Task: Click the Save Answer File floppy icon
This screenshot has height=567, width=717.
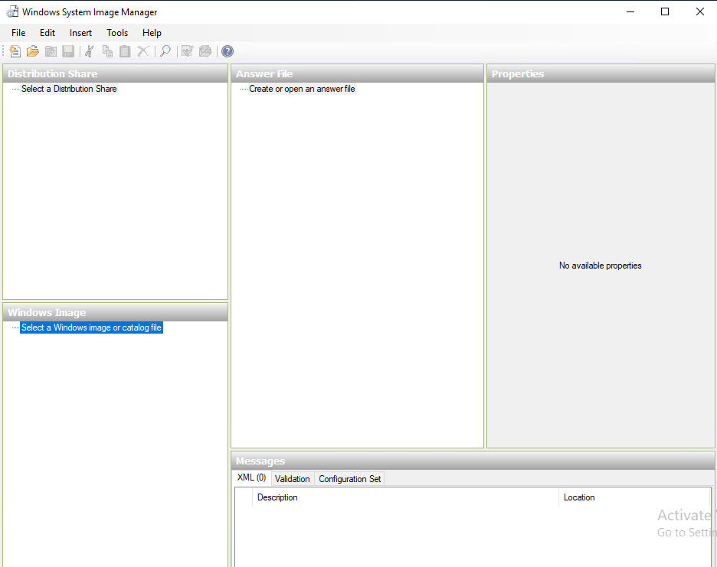Action: [68, 51]
